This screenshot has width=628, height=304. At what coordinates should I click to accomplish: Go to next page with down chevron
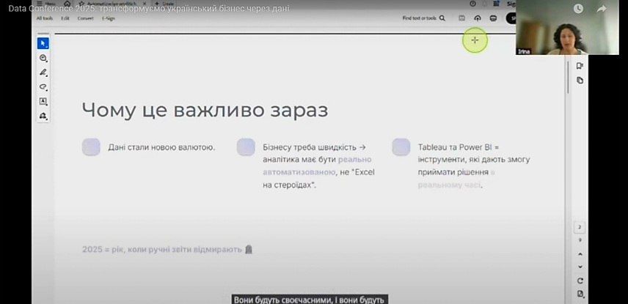point(580,267)
